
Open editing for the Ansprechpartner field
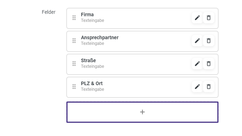(197, 41)
